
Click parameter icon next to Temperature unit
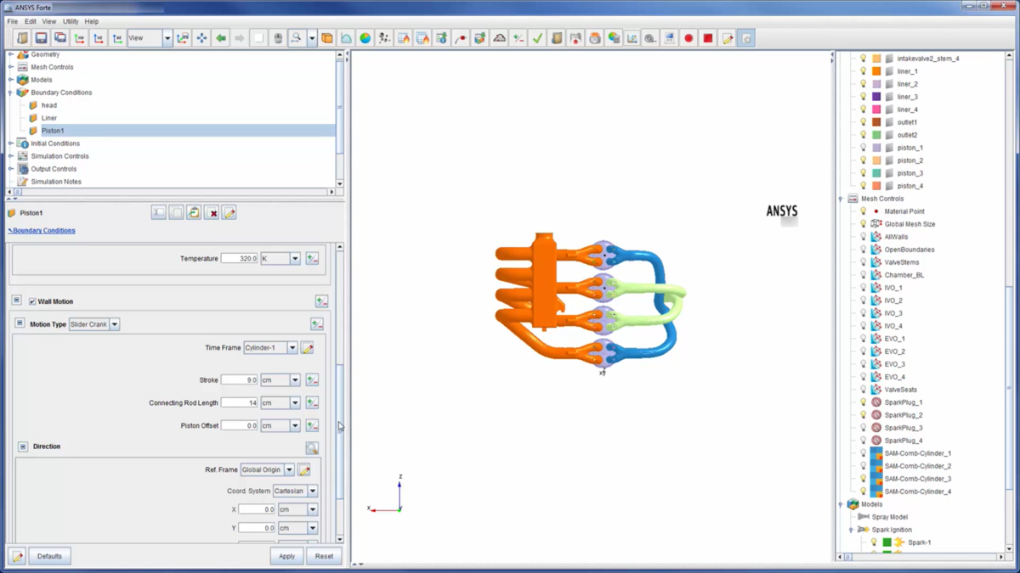click(x=312, y=258)
